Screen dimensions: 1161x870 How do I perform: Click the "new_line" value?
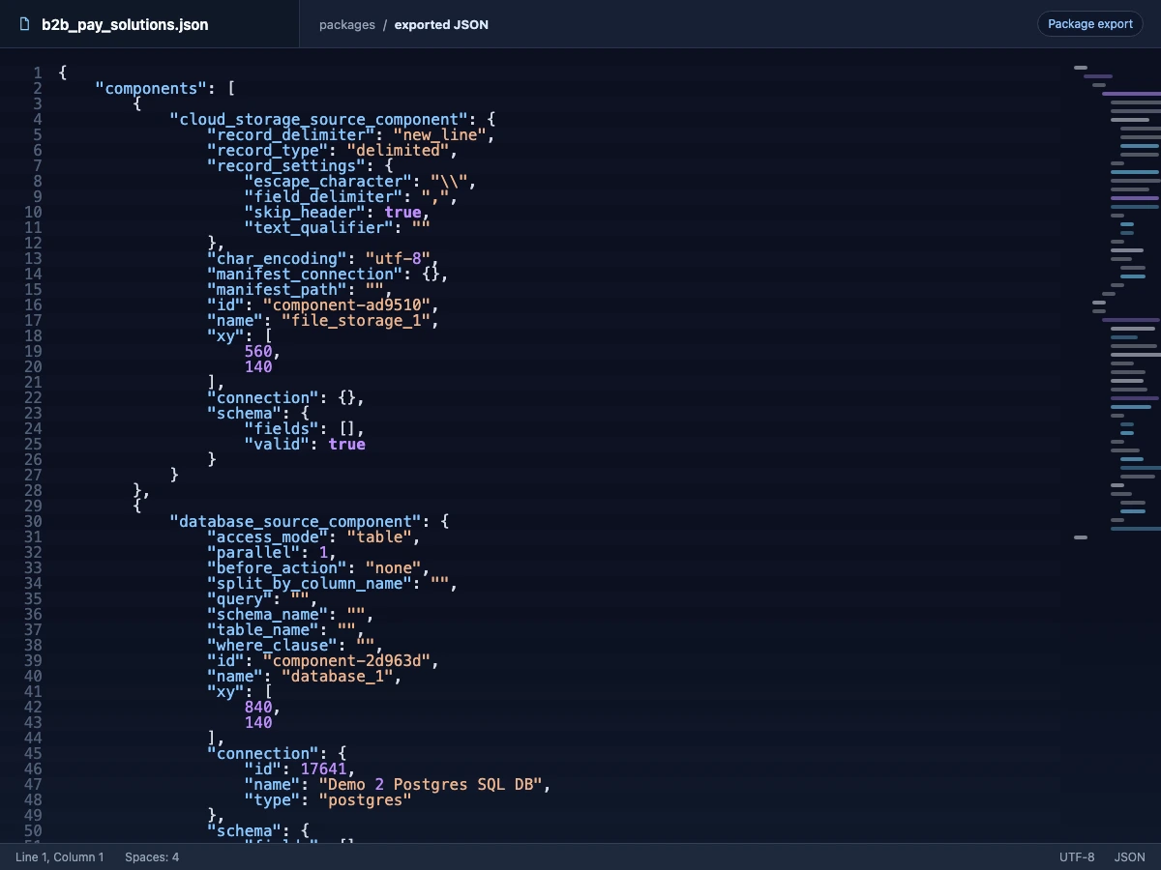click(x=439, y=134)
